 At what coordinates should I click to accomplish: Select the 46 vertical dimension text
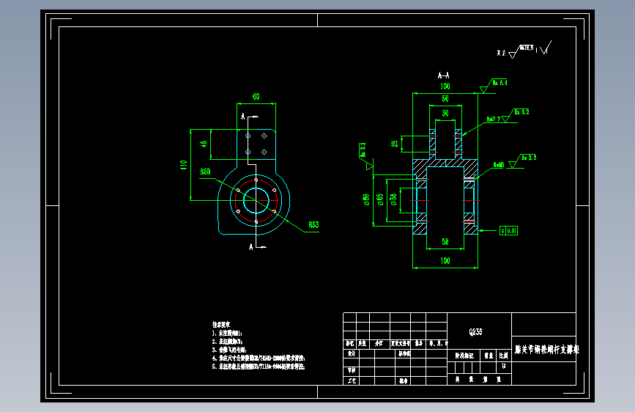coord(204,144)
